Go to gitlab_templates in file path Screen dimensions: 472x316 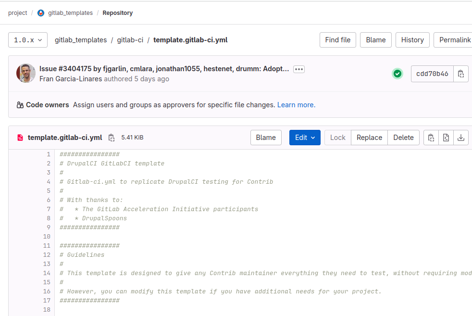(81, 40)
